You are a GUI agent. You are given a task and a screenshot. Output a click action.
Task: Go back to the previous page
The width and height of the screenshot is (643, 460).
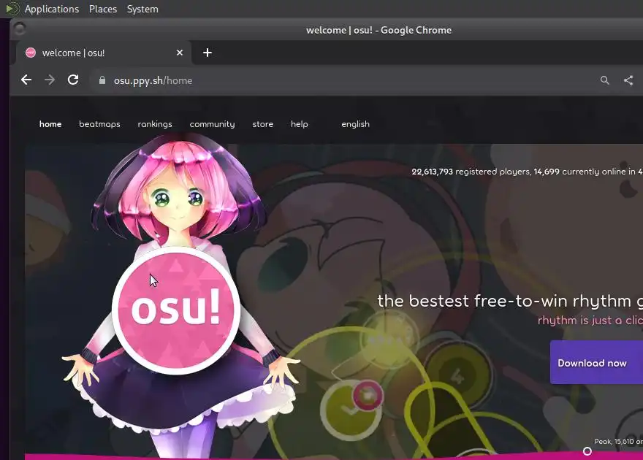click(26, 80)
